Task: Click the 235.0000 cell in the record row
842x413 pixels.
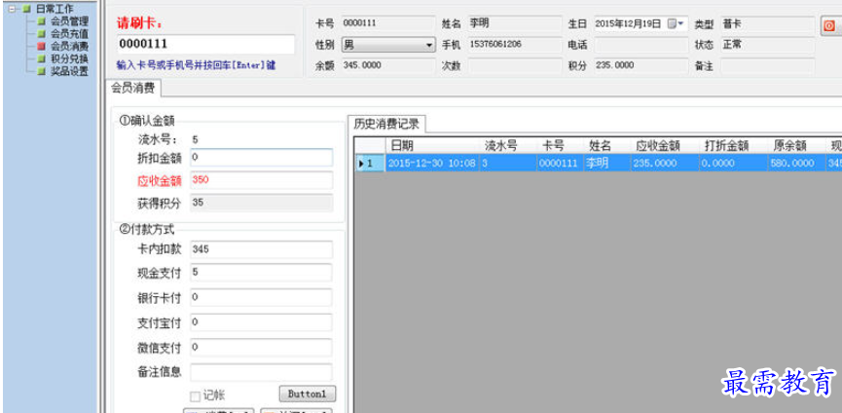Action: pyautogui.click(x=665, y=164)
